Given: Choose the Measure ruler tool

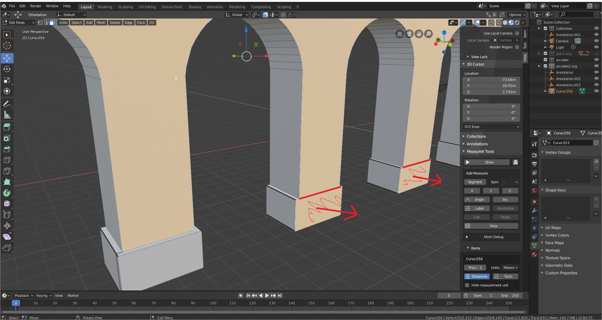Looking at the screenshot, I should click(7, 115).
